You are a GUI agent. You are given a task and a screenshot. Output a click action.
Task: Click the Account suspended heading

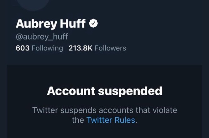[104, 91]
